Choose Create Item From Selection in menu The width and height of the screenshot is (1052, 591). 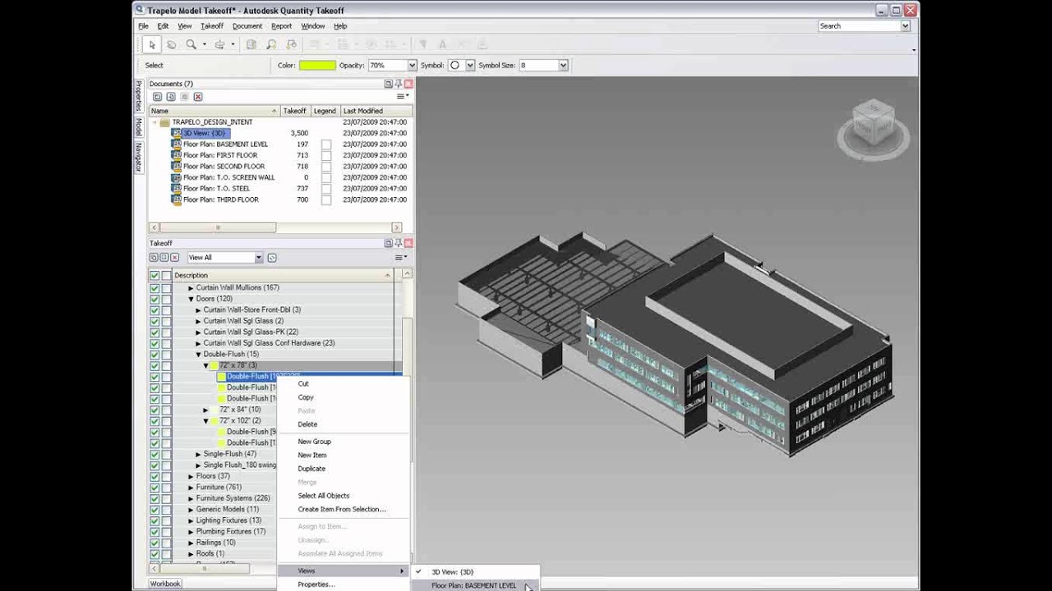point(342,510)
